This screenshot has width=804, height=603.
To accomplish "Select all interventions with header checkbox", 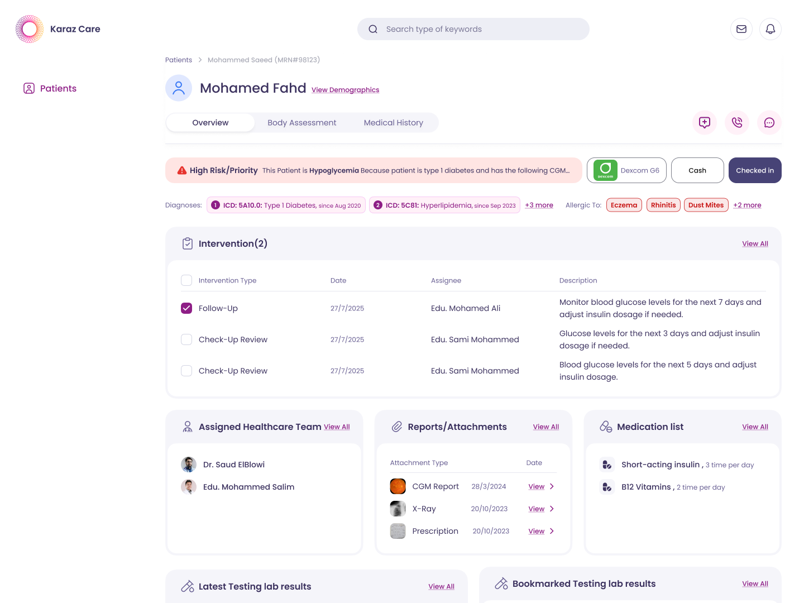I will [x=186, y=280].
